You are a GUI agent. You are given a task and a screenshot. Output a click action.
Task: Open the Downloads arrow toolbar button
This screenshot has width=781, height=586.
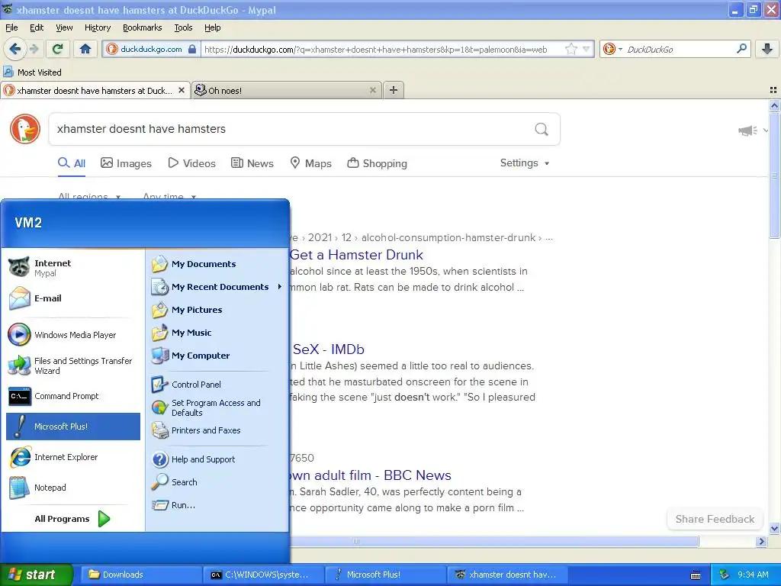tap(767, 49)
